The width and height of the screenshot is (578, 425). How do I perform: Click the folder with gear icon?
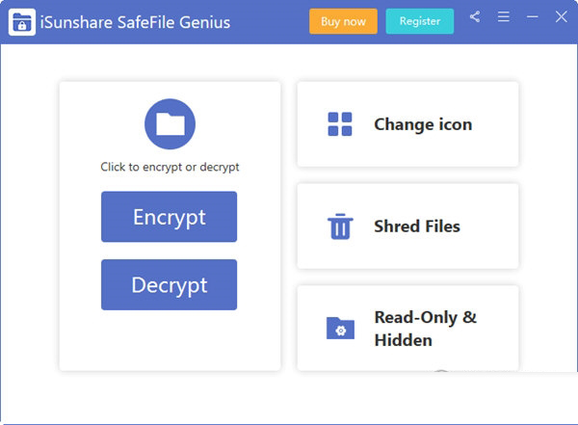(x=340, y=328)
